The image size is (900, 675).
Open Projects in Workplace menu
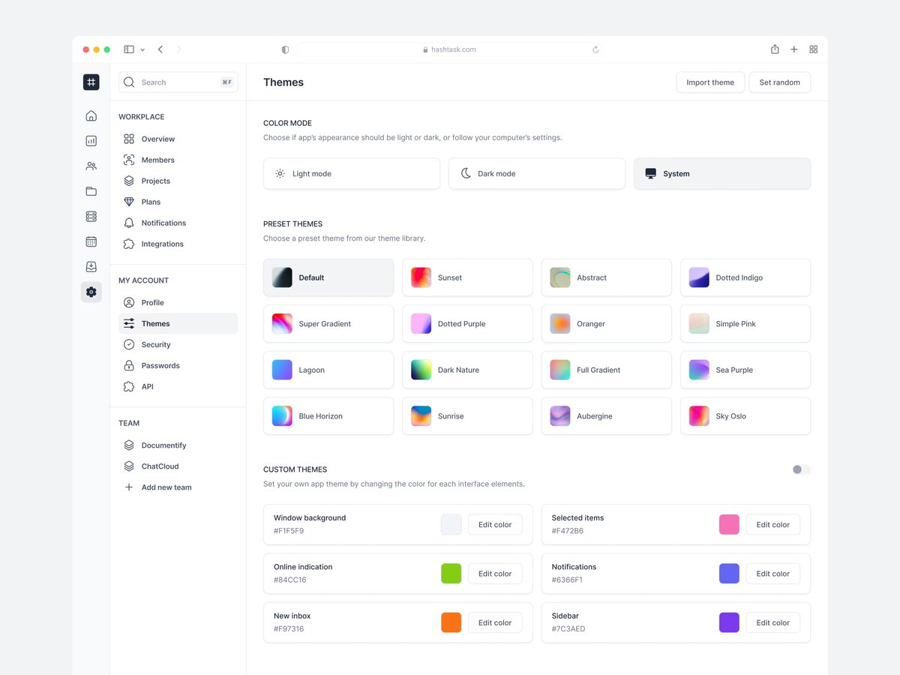point(178,181)
